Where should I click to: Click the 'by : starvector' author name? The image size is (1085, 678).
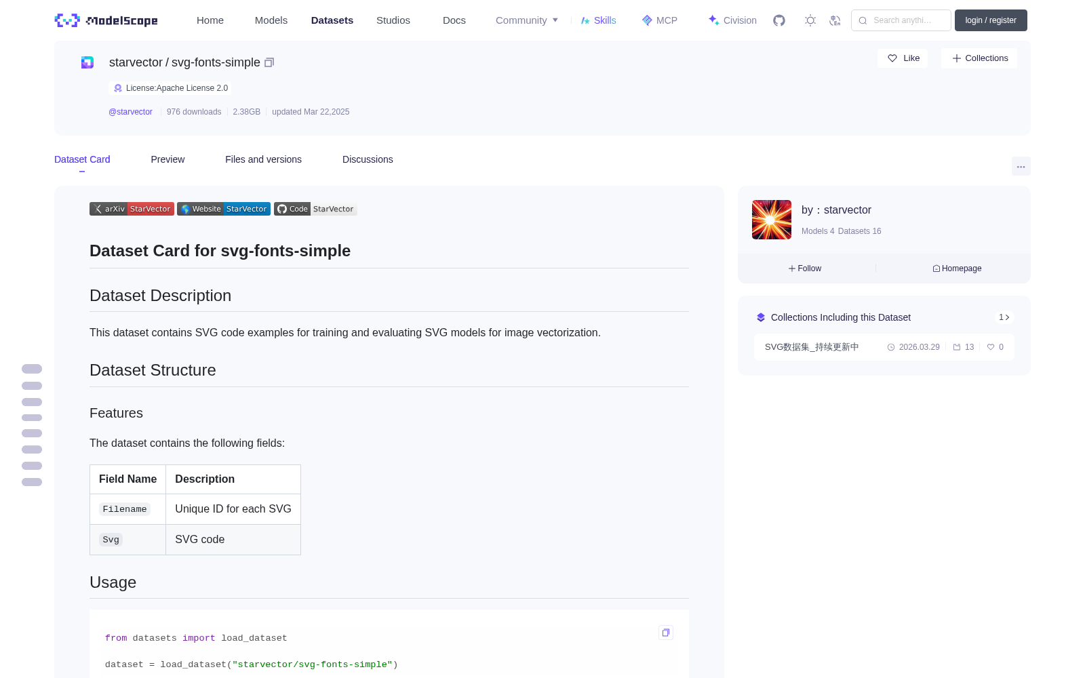pos(836,210)
